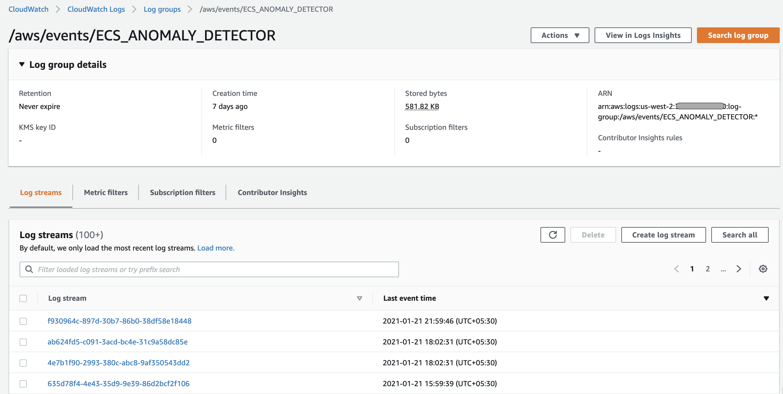Check the f930964c log stream row

[x=23, y=321]
